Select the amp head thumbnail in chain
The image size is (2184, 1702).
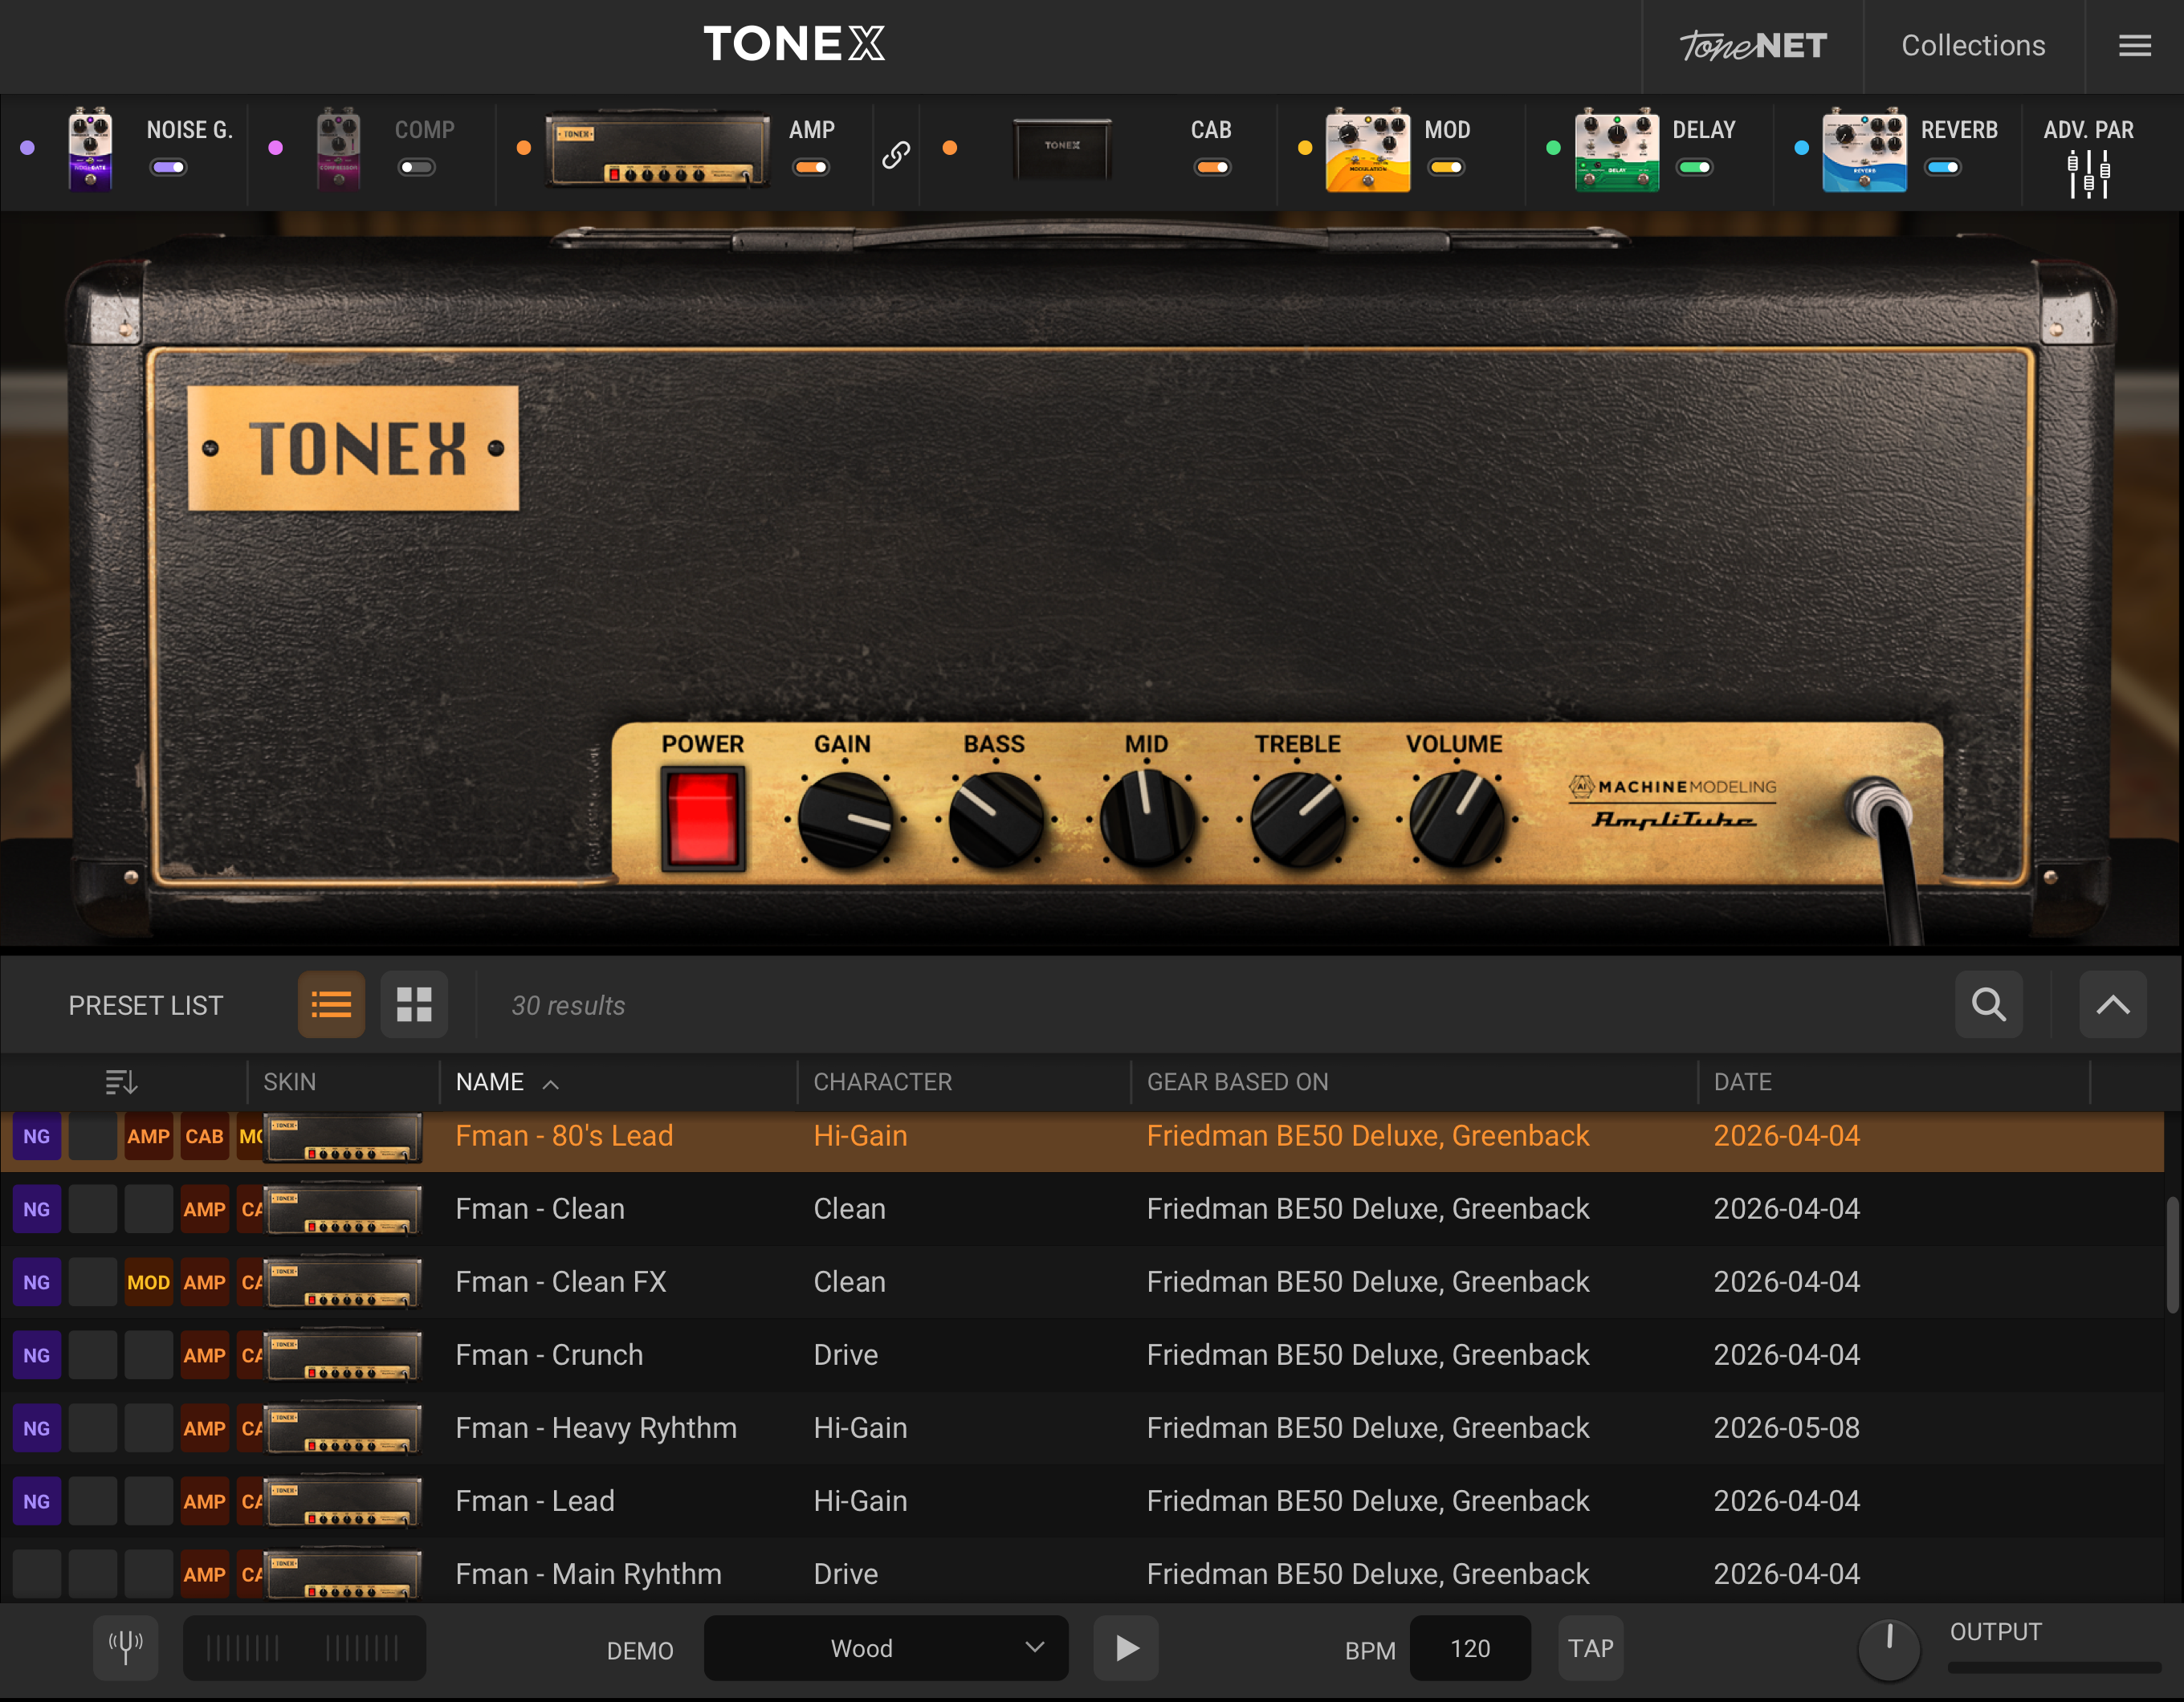point(658,149)
